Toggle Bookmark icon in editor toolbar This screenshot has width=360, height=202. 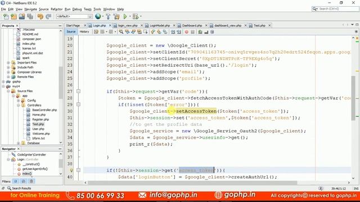(165, 32)
